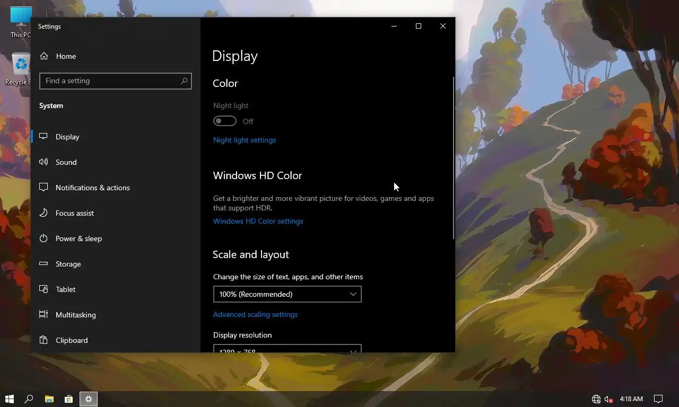Open Storage settings page
679x407 pixels.
[x=116, y=264]
